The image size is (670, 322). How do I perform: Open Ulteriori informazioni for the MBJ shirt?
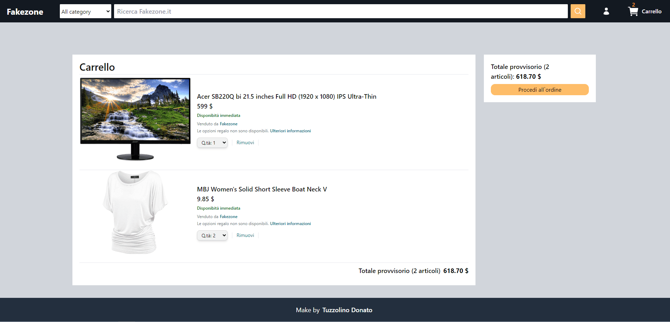(290, 224)
